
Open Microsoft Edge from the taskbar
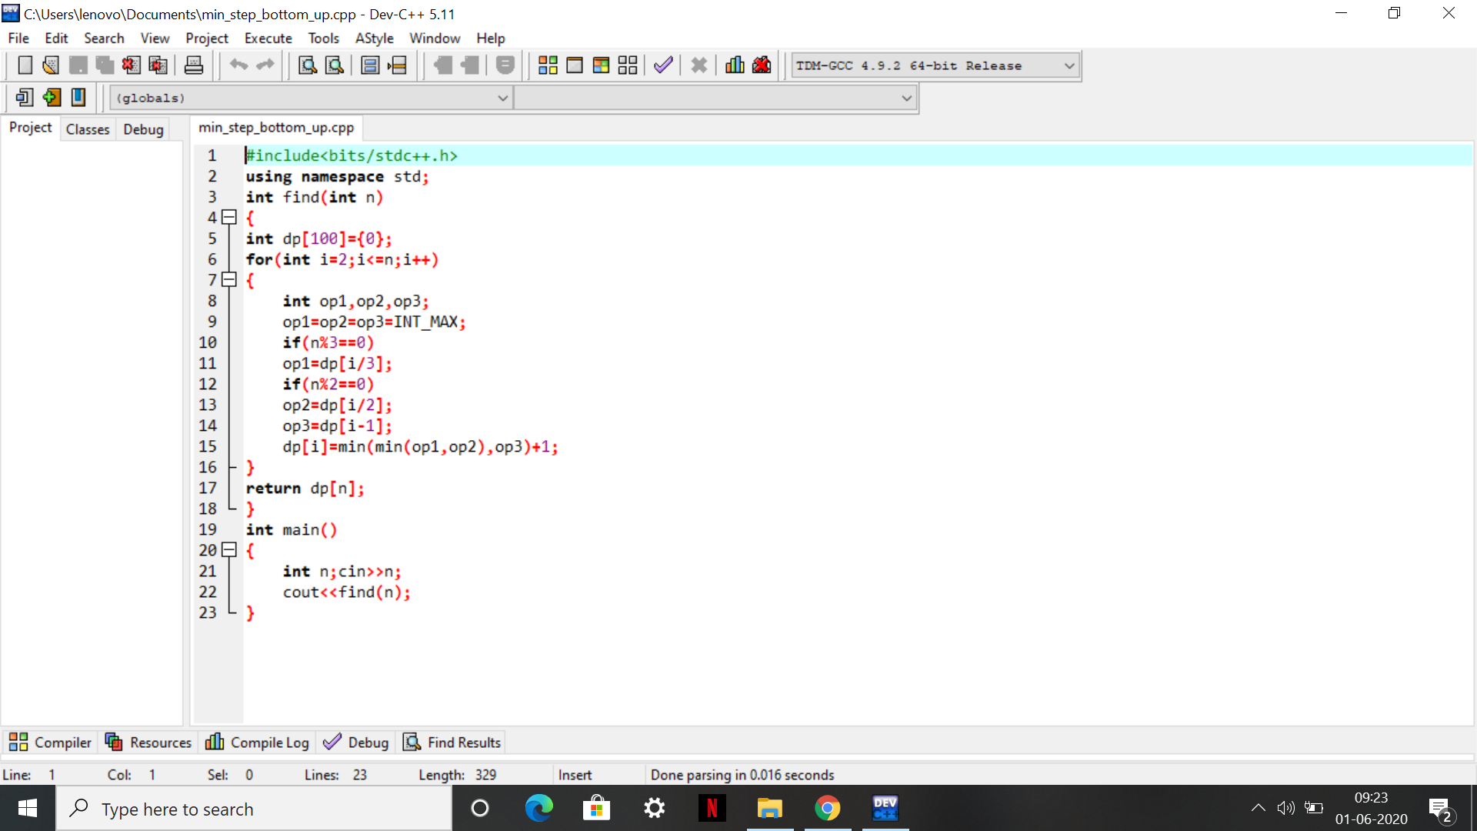point(538,808)
